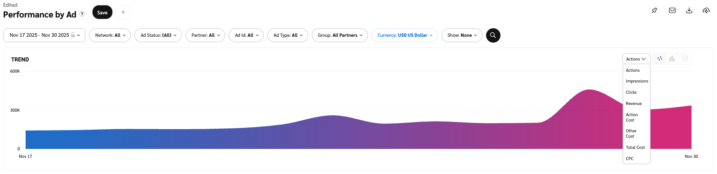Click the download report icon

click(x=689, y=10)
